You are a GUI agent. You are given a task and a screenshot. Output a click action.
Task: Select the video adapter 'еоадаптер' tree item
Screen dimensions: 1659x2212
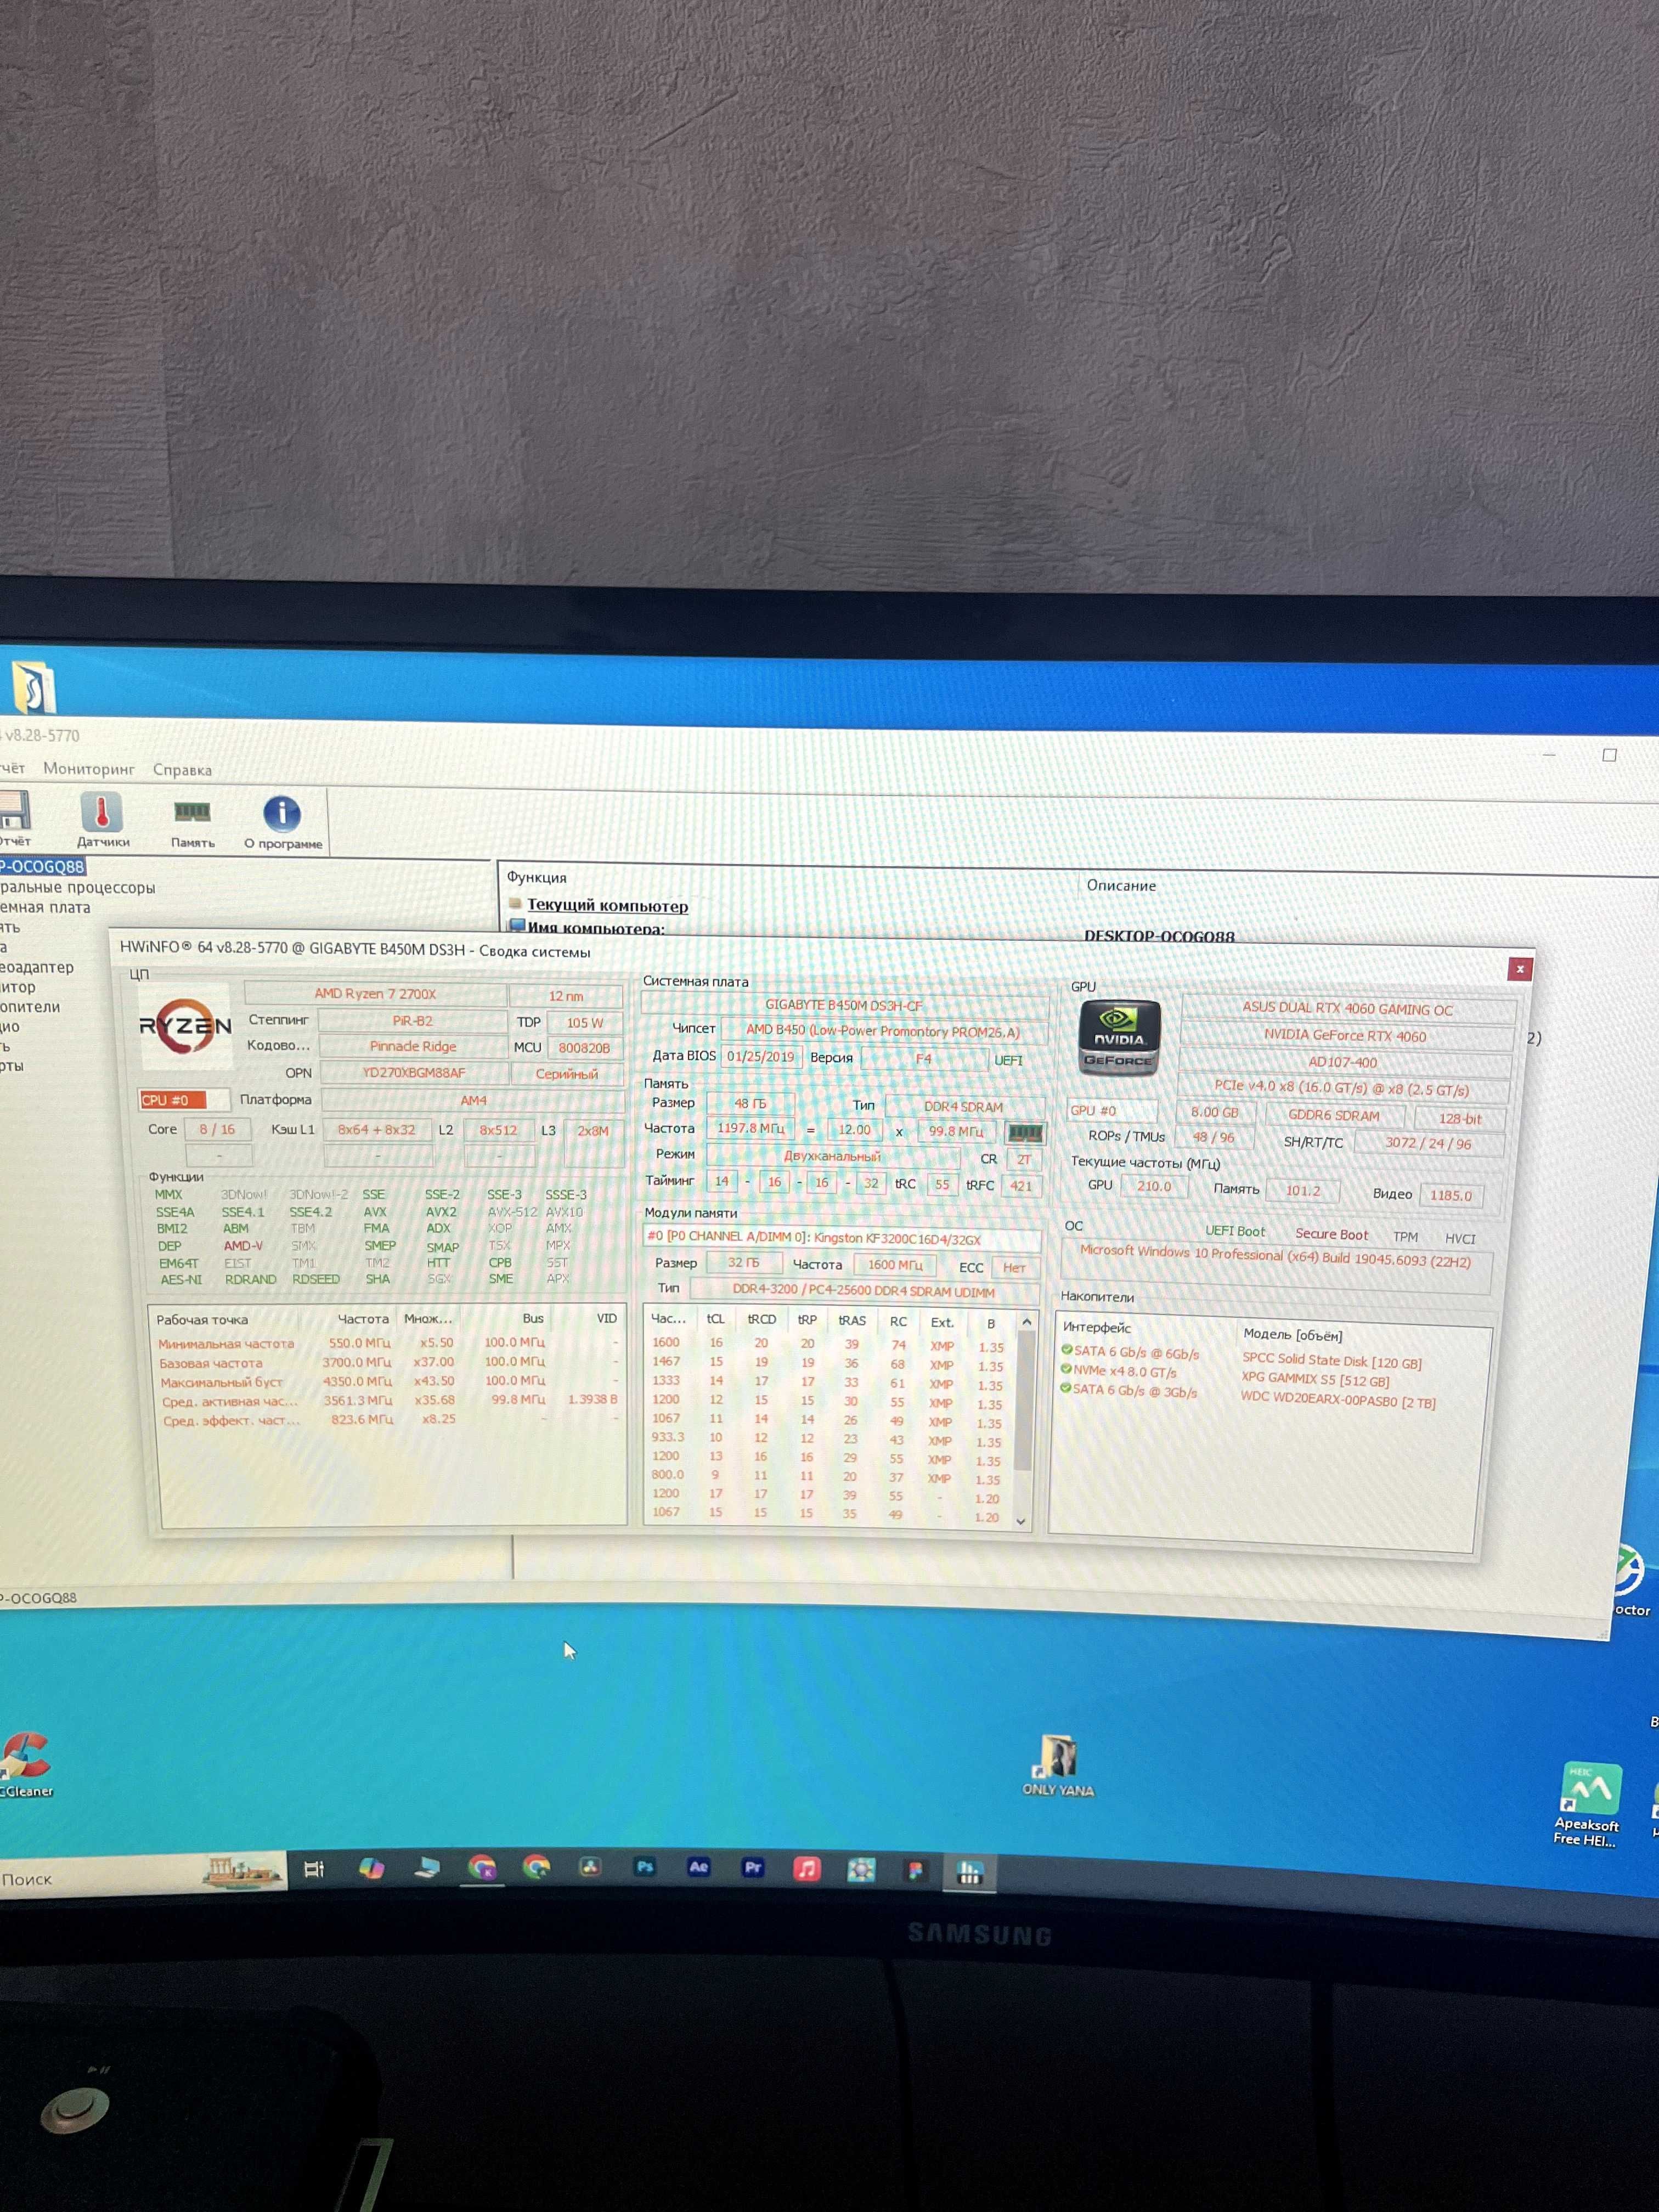(37, 967)
